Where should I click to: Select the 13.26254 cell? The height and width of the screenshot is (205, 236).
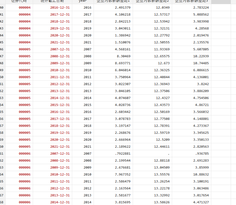coord(152,181)
